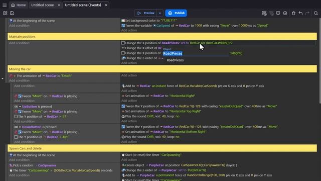The width and height of the screenshot is (321, 181).
Task: Click the play triangle on Preview
Action: coord(139,13)
